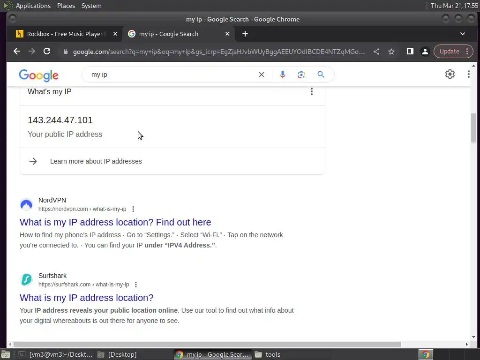Viewport: 480px width, 360px height.
Task: Open a new browser tab
Action: tap(245, 34)
